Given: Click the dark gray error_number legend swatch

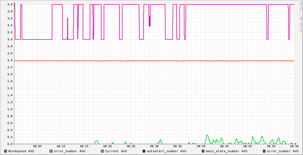Looking at the screenshot, I should pos(264,151).
